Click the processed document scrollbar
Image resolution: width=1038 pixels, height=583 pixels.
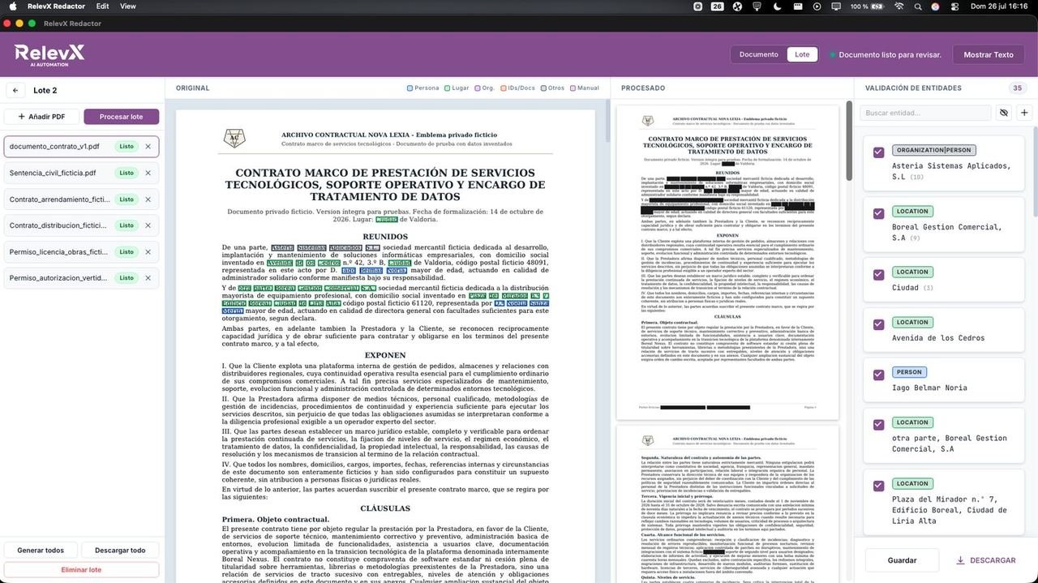point(849,140)
